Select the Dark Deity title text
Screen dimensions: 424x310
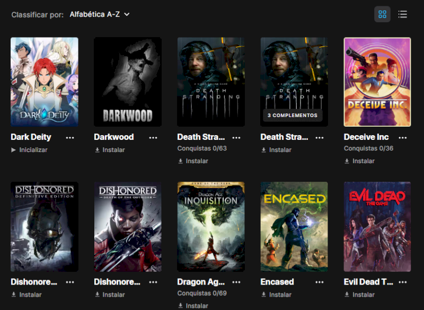point(31,137)
